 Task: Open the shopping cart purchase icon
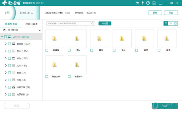tap(137, 3)
